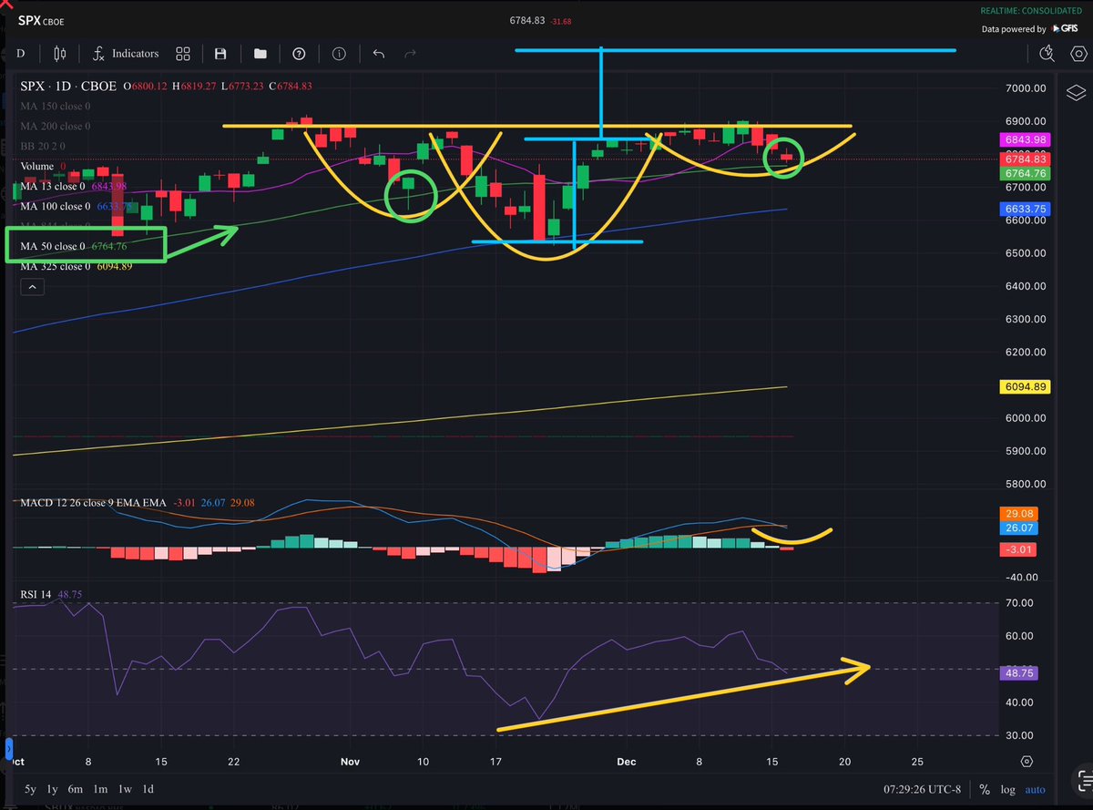Click the magenta 6843.98 price label
Viewport: 1093px width, 810px height.
coord(1025,138)
